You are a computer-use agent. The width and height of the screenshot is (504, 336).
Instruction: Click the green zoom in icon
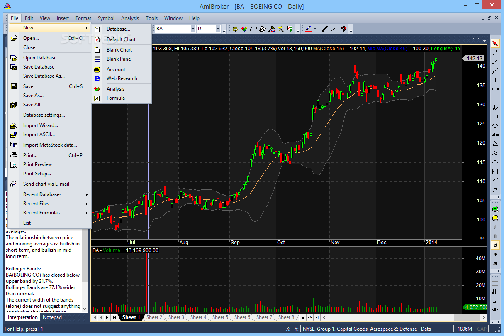(495, 209)
